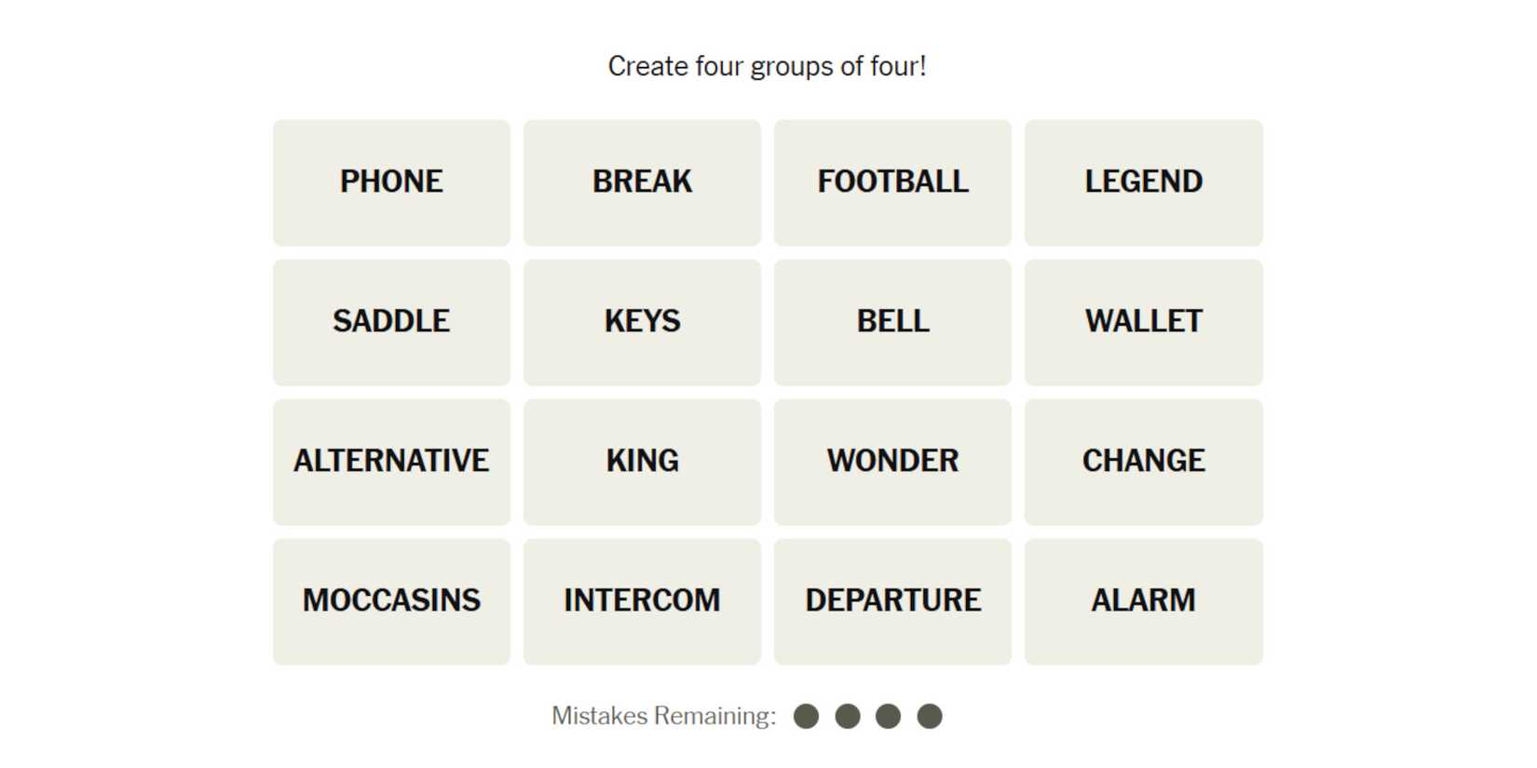Screen dimensions: 1537x768
Task: Click the first mistakes remaining dot
Action: tap(806, 716)
